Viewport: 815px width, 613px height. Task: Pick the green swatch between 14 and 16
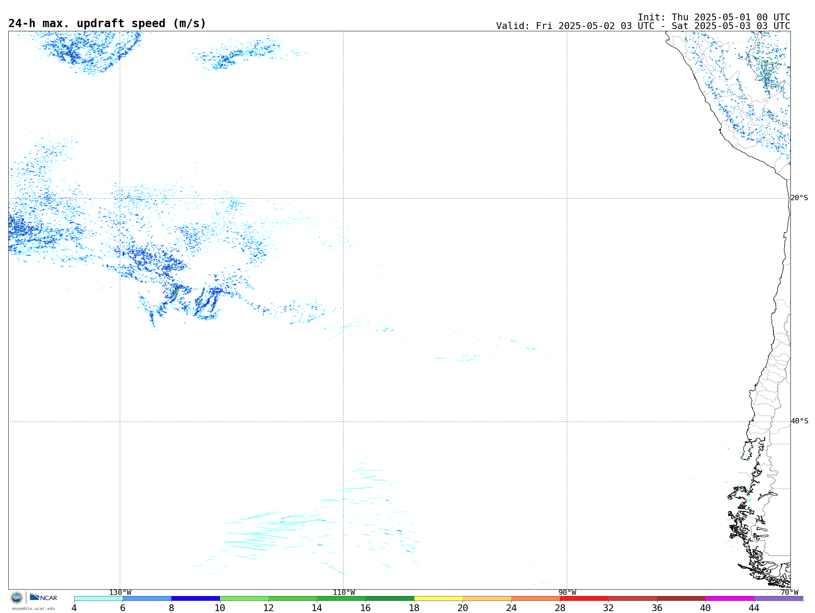(341, 599)
